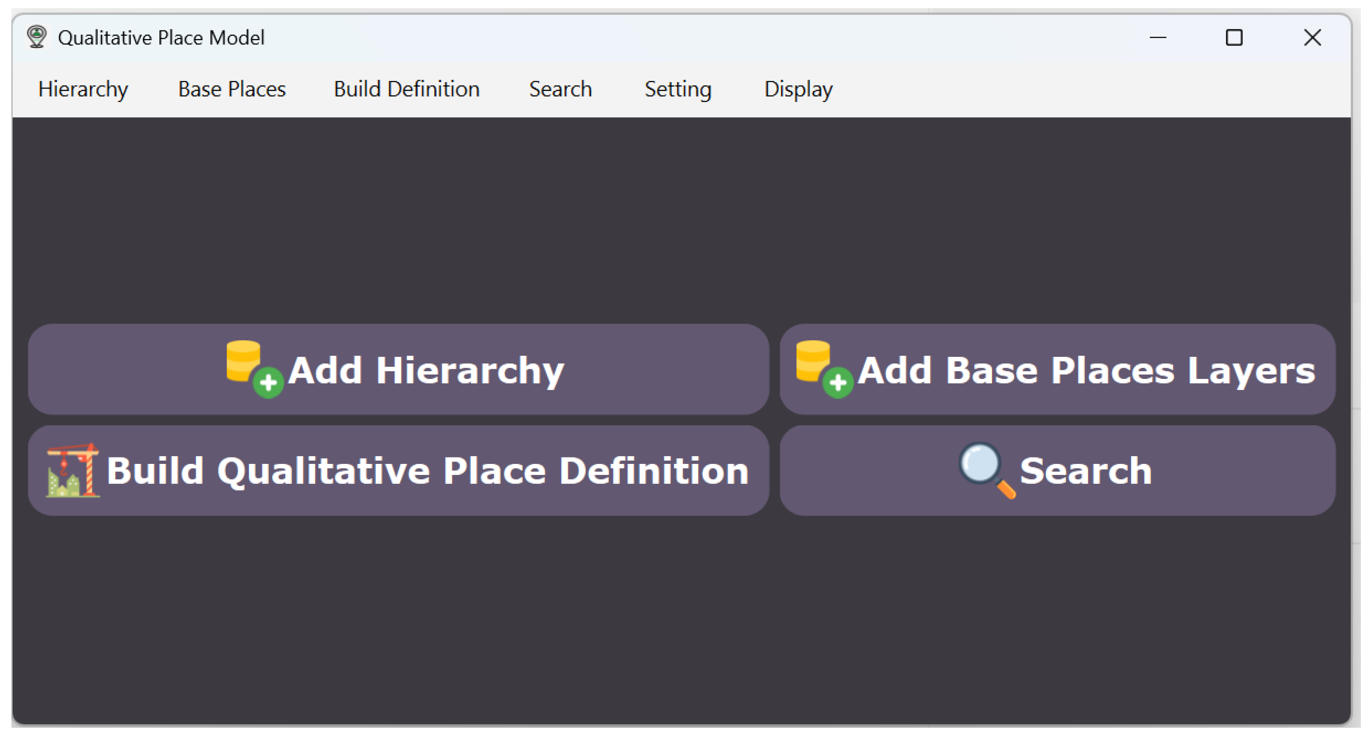The height and width of the screenshot is (742, 1371).
Task: Click the construction crane icon
Action: click(73, 470)
